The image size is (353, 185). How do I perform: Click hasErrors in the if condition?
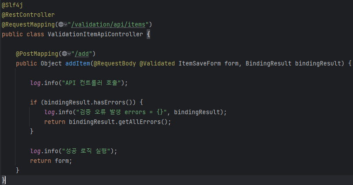[x=110, y=102]
